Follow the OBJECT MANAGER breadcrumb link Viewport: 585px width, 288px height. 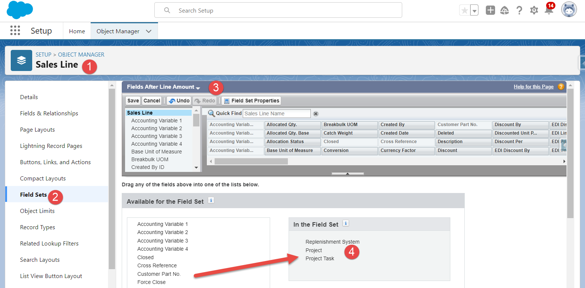[x=81, y=55]
